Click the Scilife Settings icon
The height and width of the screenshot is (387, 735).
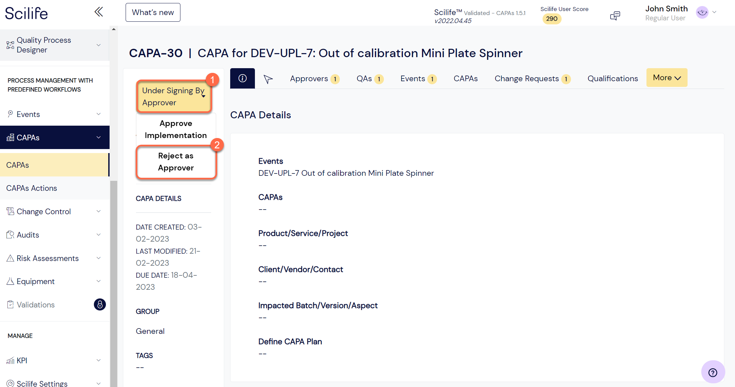pyautogui.click(x=10, y=383)
